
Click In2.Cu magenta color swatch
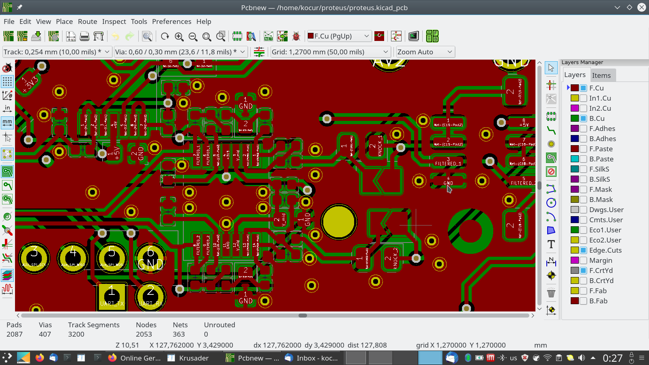(574, 108)
